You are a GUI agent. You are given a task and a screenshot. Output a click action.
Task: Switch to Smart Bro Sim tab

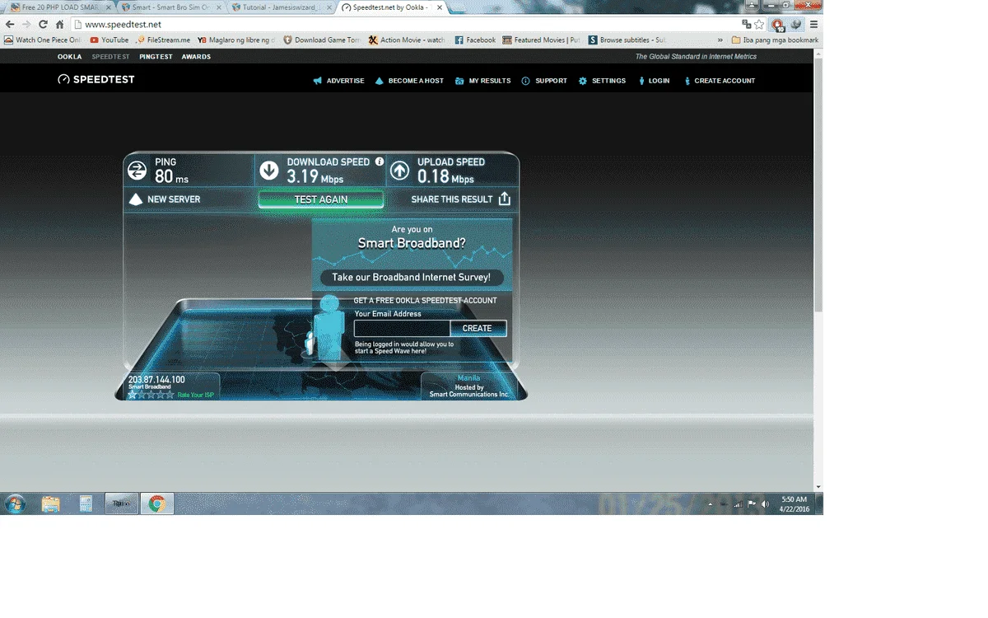tap(170, 7)
